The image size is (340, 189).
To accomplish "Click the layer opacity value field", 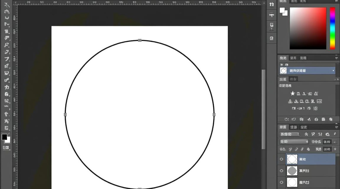I will click(x=327, y=142).
